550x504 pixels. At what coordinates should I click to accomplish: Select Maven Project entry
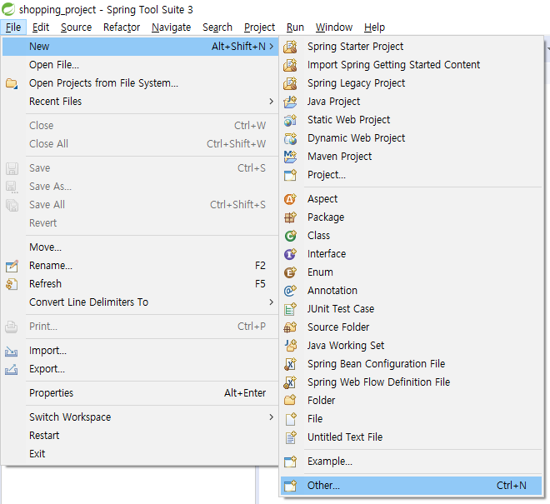(411, 157)
